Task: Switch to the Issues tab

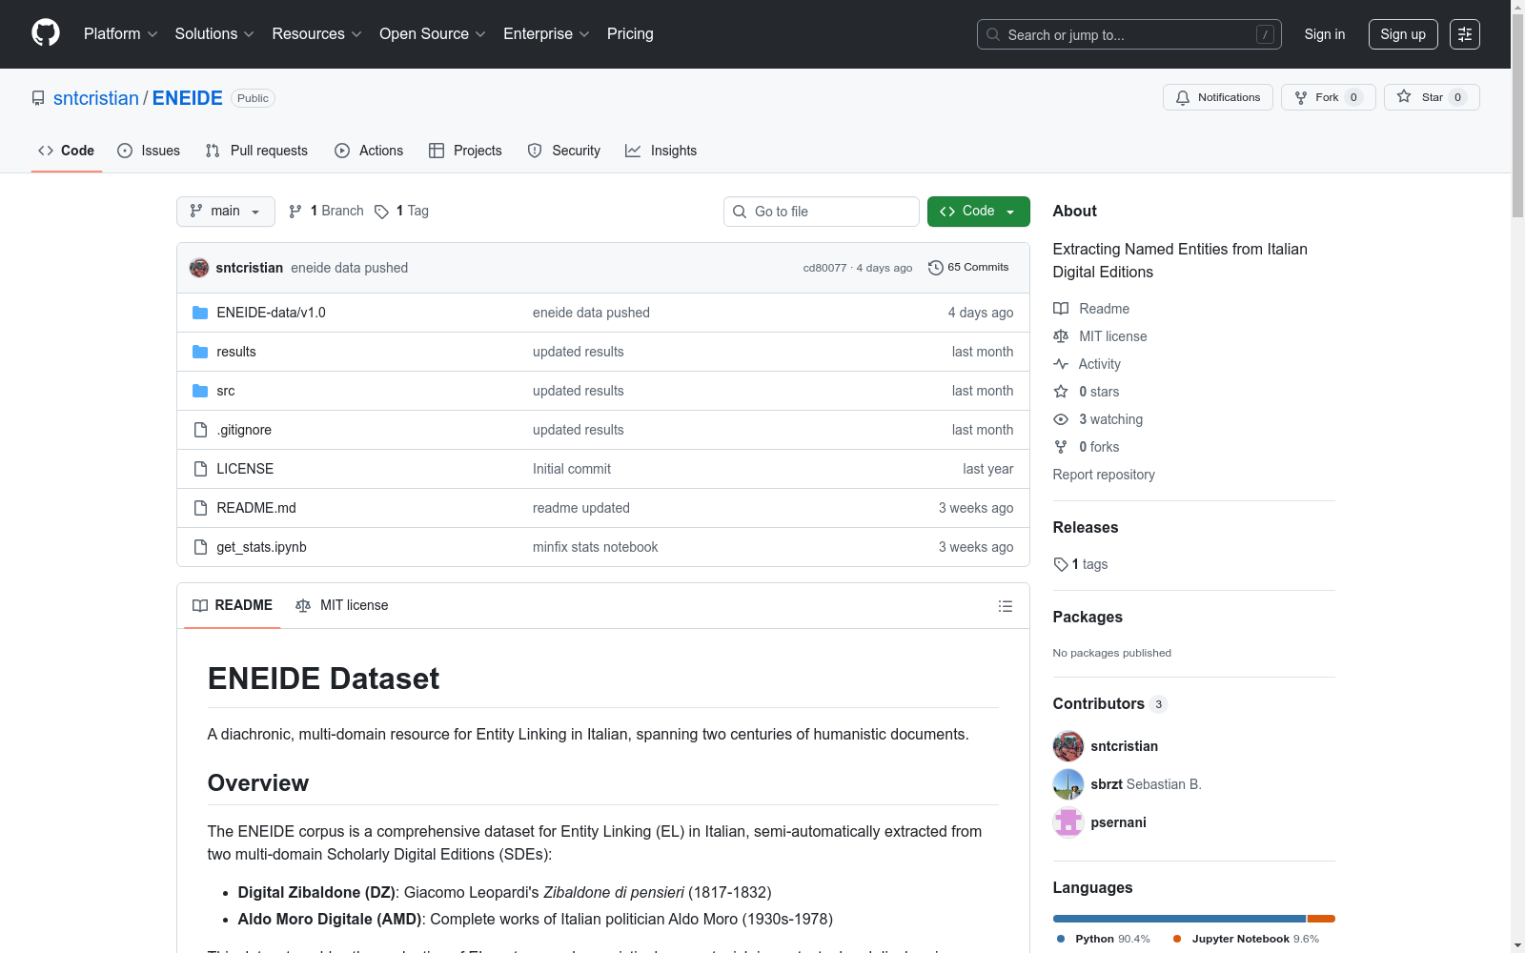Action: point(149,151)
